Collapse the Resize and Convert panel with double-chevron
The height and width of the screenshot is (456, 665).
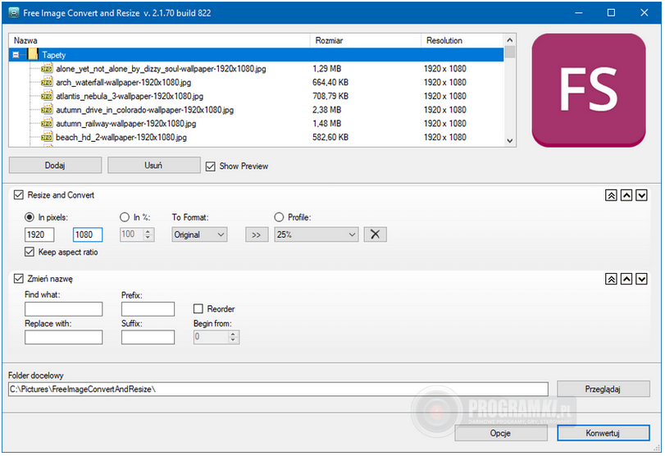point(611,195)
